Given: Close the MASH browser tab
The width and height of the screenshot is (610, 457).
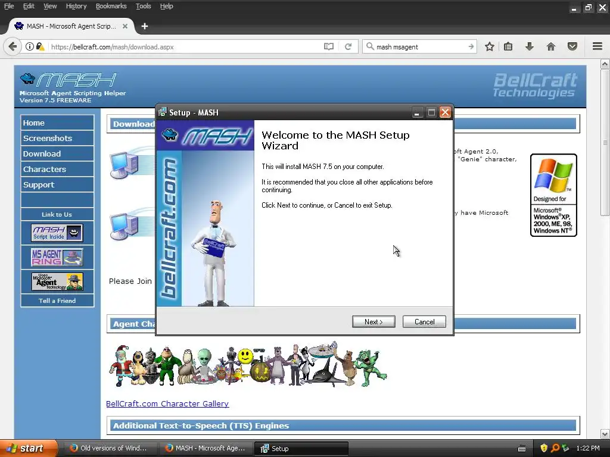Looking at the screenshot, I should pyautogui.click(x=125, y=26).
